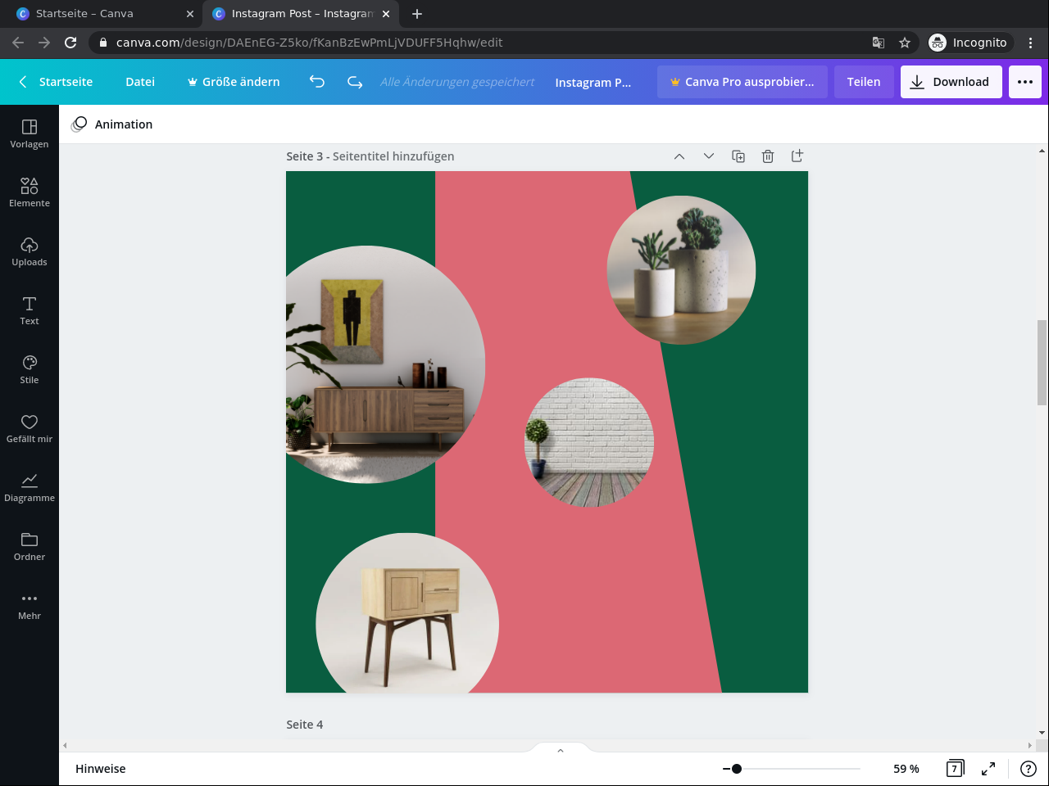
Task: Select the potted succulents circular photo
Action: click(x=681, y=270)
